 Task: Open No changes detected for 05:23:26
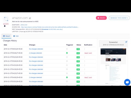36,57
